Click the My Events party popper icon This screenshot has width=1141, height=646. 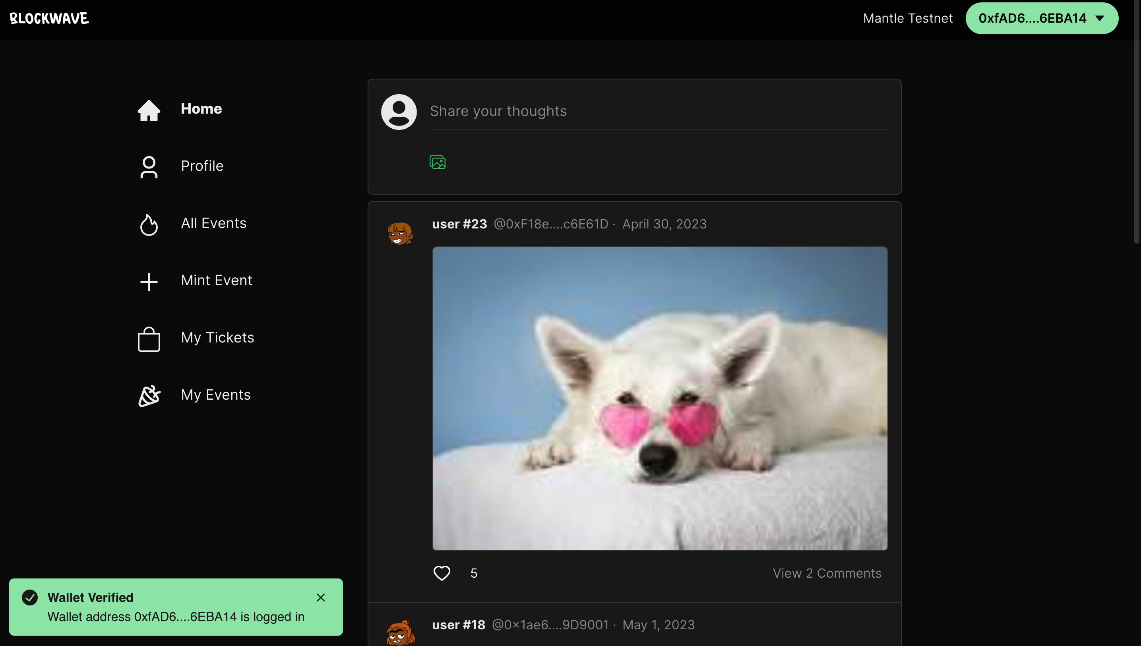(149, 396)
